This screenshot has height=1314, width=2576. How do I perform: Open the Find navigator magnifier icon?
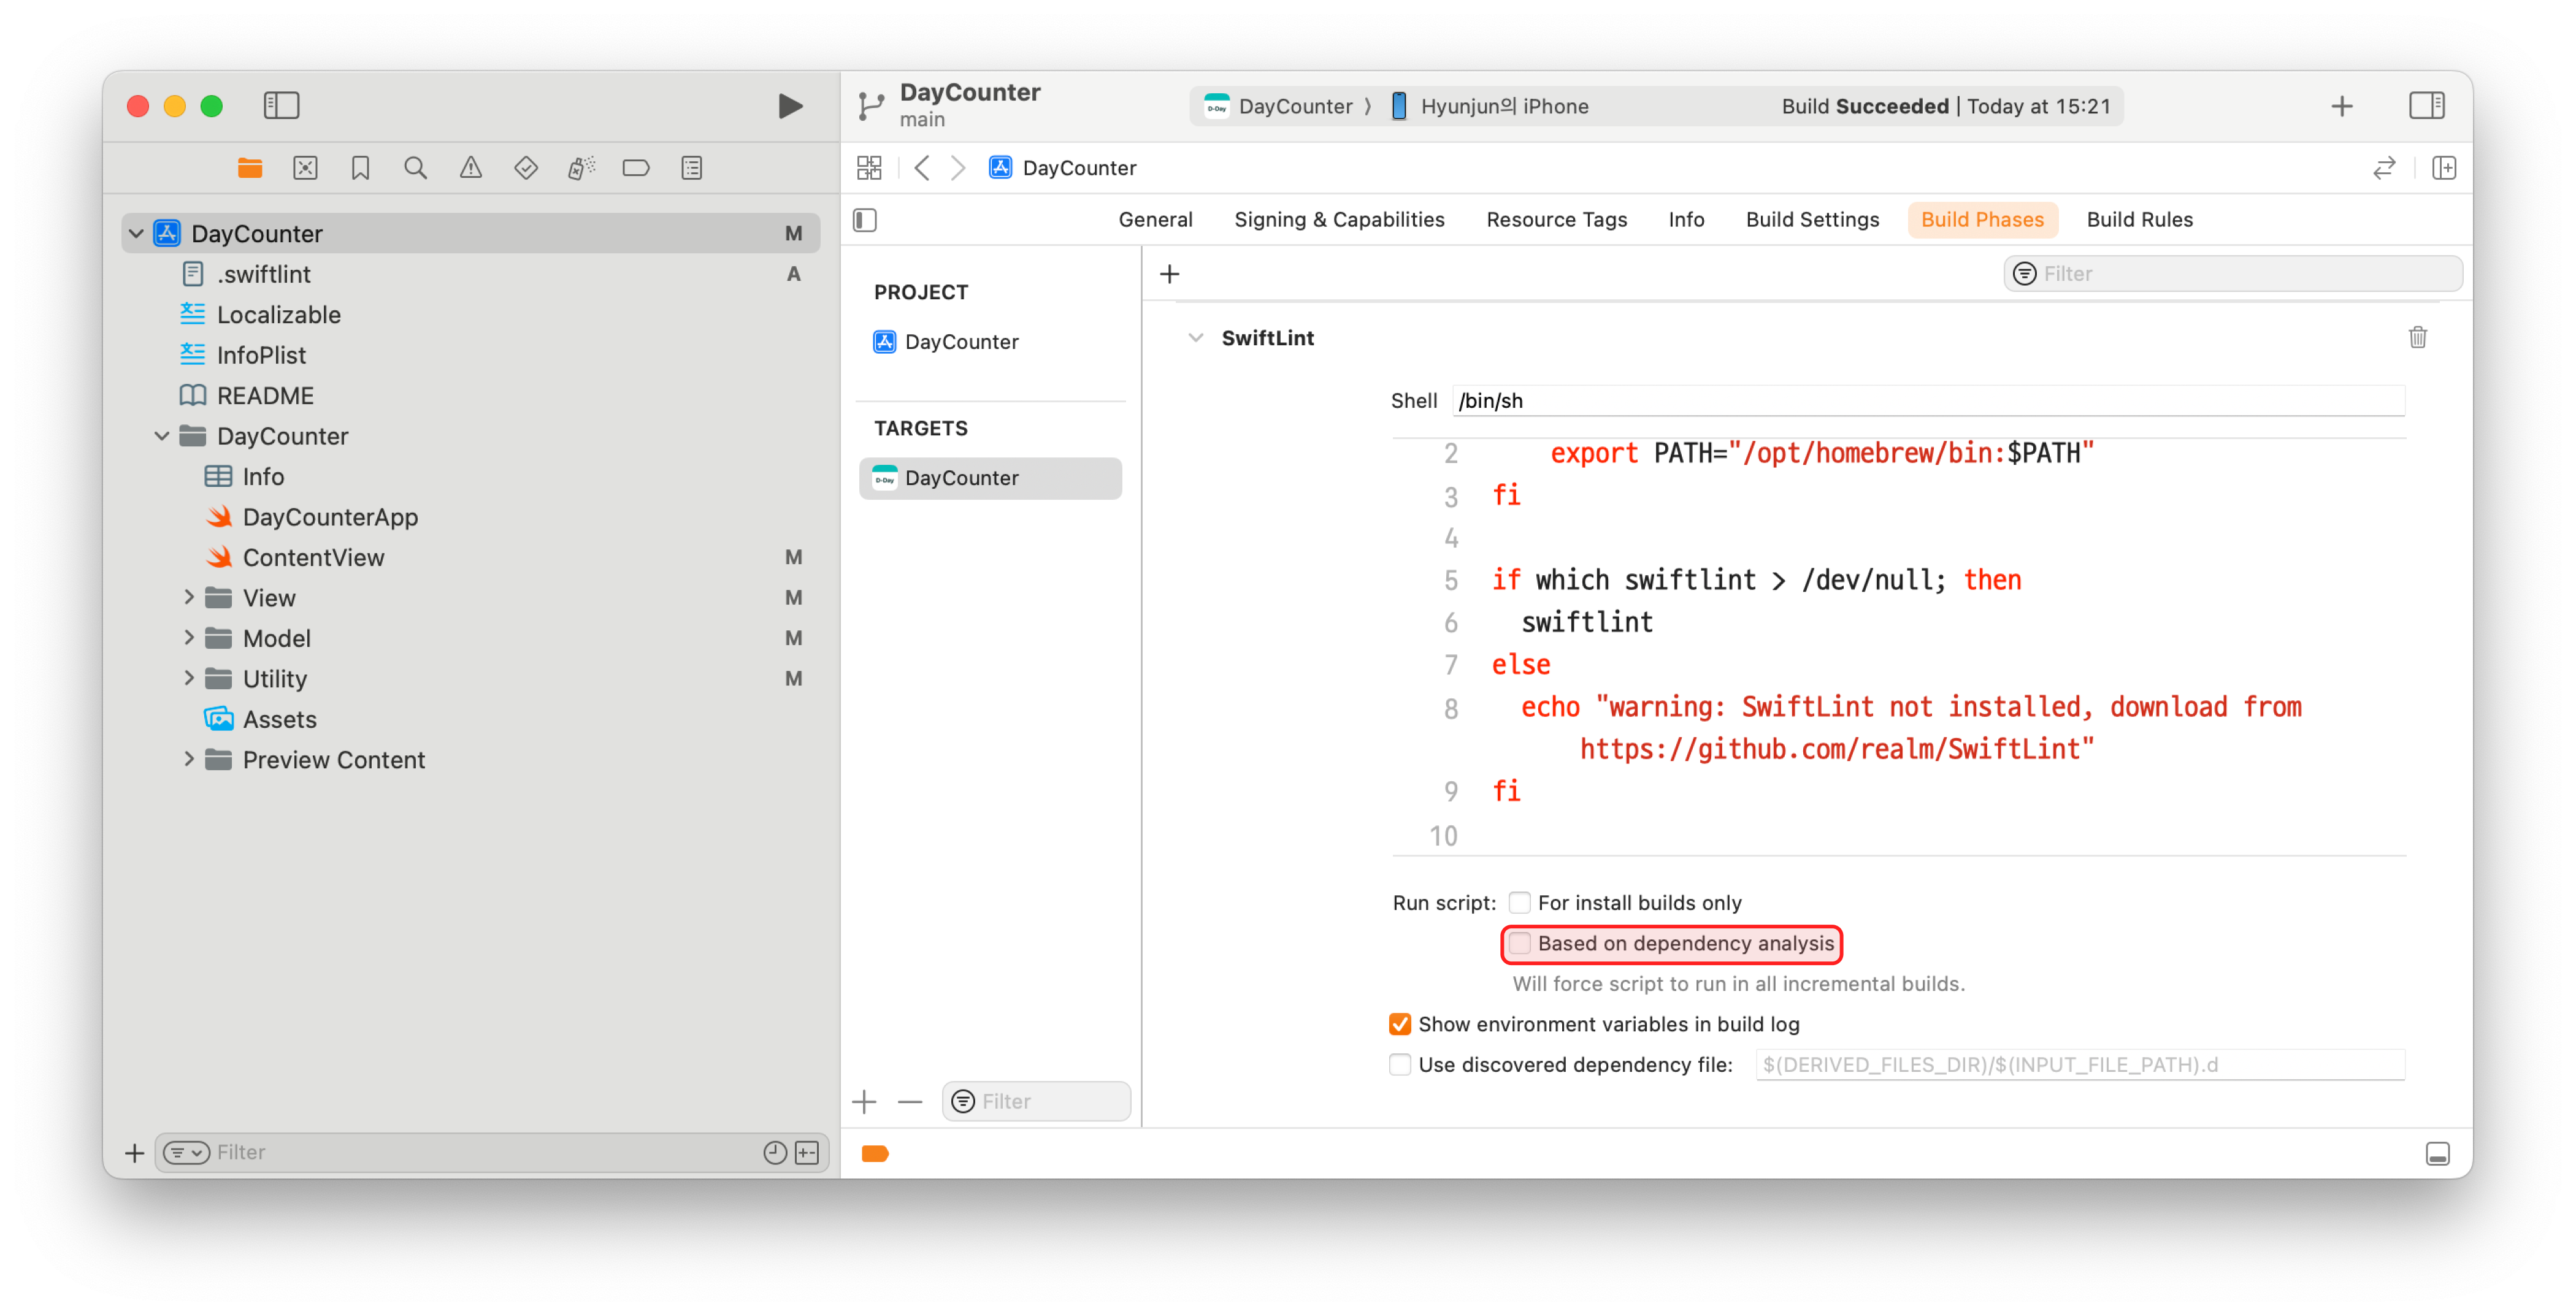coord(415,168)
